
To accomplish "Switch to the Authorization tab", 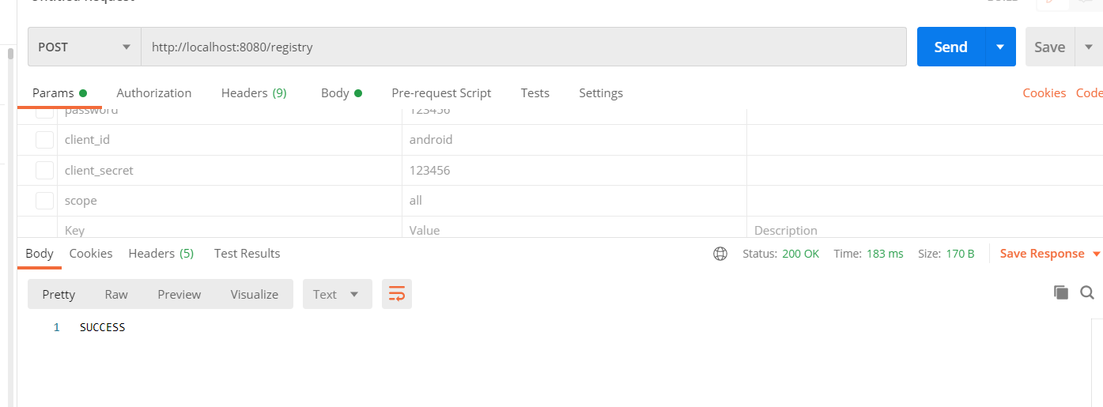I will pos(154,93).
